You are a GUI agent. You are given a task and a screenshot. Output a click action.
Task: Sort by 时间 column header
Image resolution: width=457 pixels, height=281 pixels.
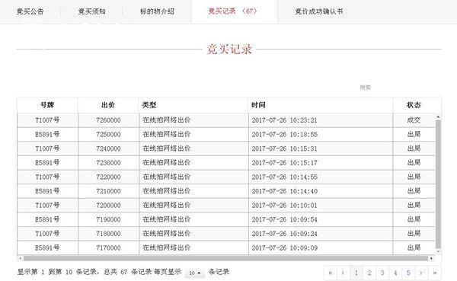tap(321, 105)
